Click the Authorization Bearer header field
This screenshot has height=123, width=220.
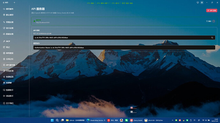pyautogui.click(x=124, y=48)
